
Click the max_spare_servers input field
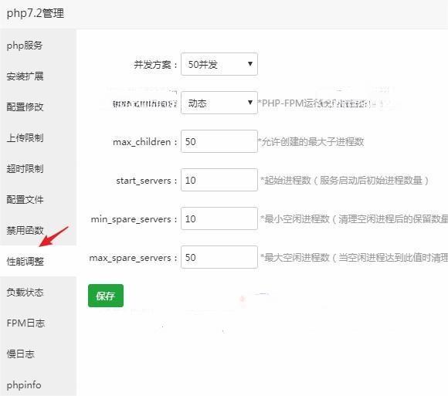pos(219,257)
